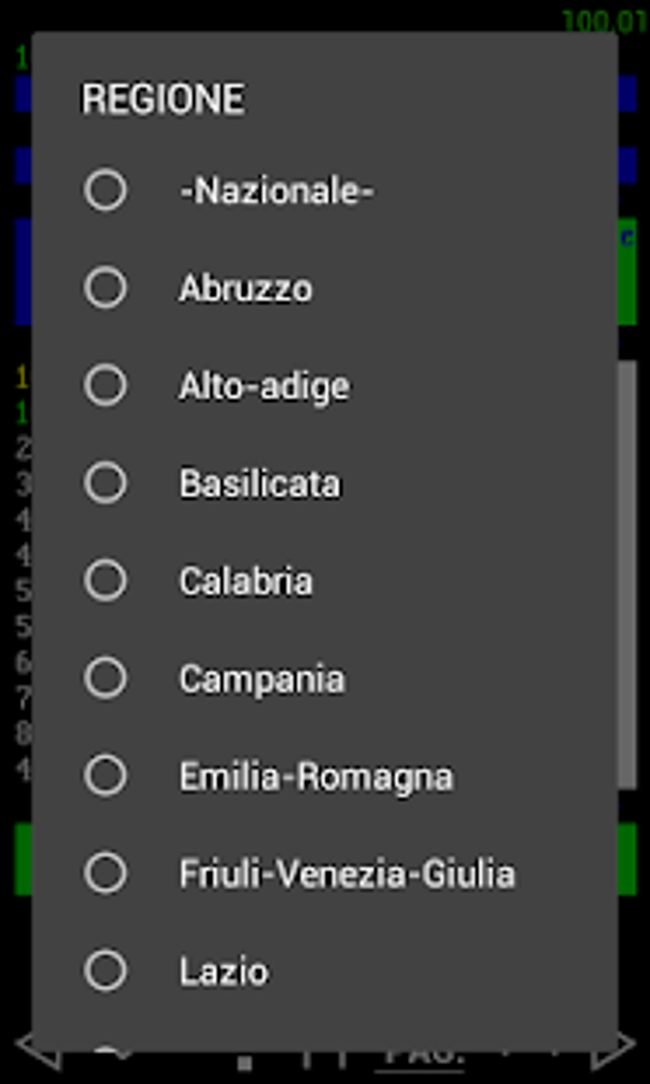Select the Calabria radio button
Screen dimensions: 650x1084
(105, 580)
